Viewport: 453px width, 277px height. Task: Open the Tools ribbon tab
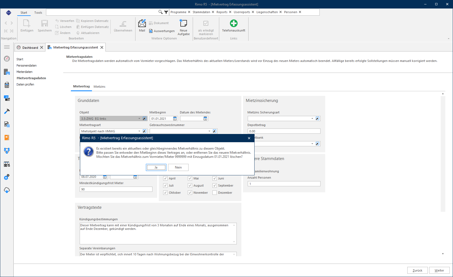coord(38,13)
